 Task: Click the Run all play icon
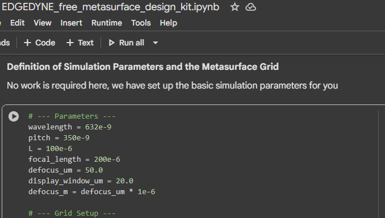111,43
